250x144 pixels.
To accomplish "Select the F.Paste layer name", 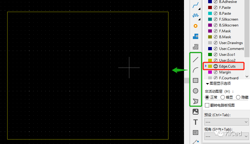I will [225, 7].
